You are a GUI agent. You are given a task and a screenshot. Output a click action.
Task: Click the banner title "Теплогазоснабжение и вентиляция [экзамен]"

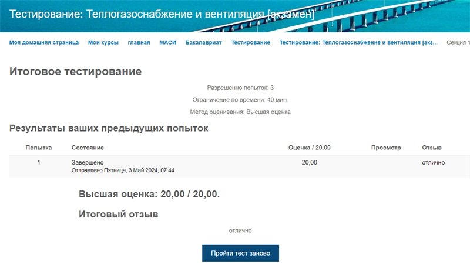tap(162, 14)
